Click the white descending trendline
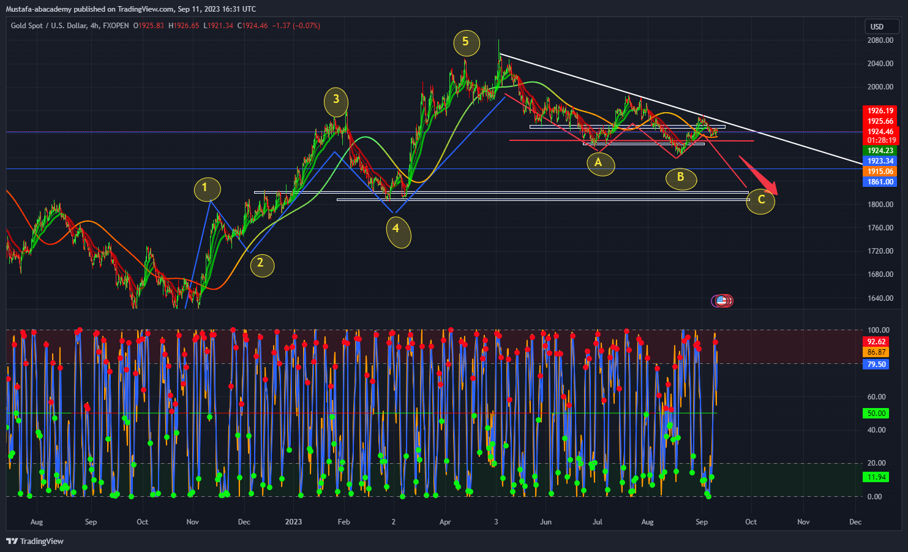 pyautogui.click(x=681, y=109)
